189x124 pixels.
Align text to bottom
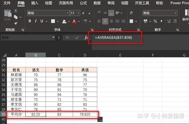tap(111, 13)
